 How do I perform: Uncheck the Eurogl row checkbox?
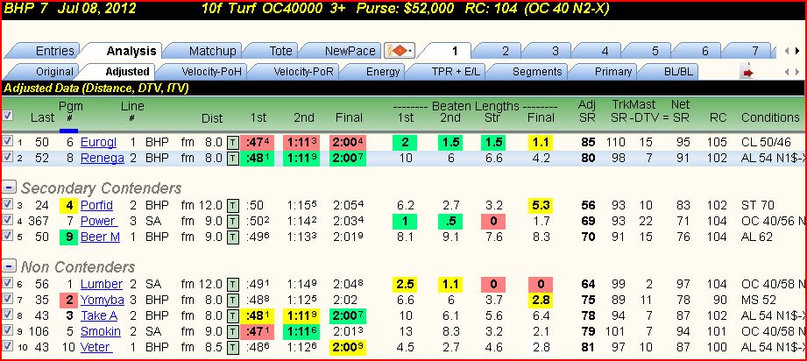pos(7,141)
